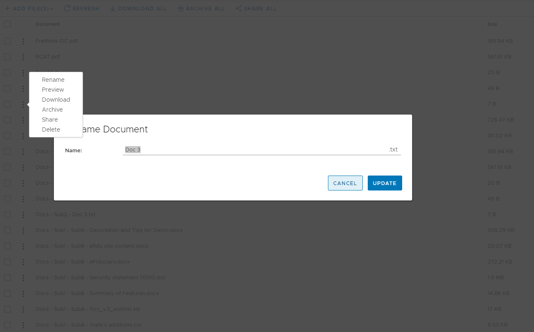The height and width of the screenshot is (332, 534).
Task: Select Preview from the context menu
Action: click(x=52, y=89)
